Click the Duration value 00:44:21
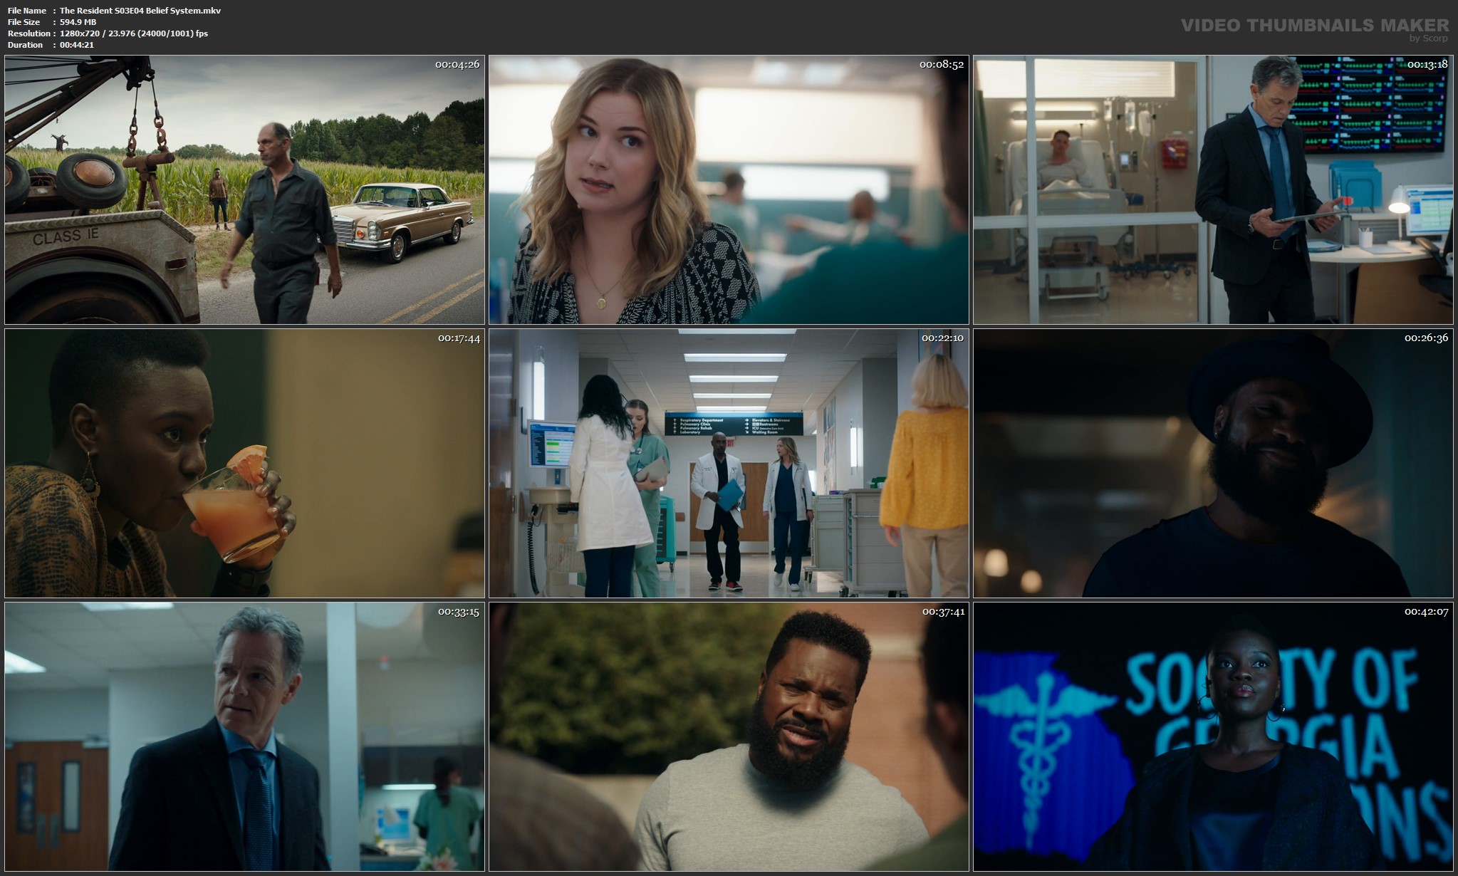1458x876 pixels. (x=77, y=45)
